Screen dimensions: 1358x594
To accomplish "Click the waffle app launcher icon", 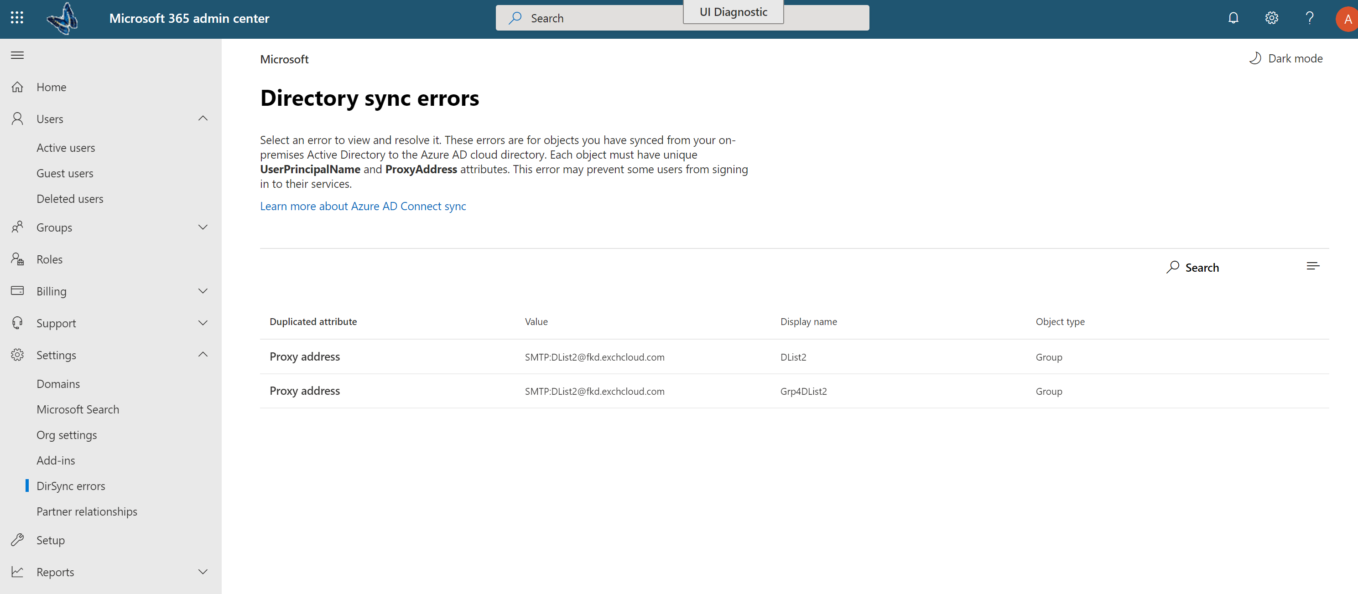I will tap(16, 16).
